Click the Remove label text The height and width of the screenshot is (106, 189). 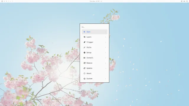click(x=89, y=63)
